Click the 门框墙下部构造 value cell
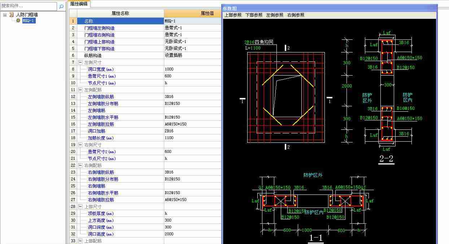449x244 pixels. (193, 48)
